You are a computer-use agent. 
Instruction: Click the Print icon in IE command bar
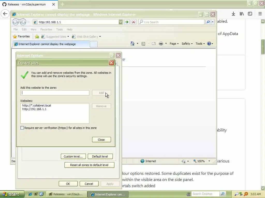point(161,44)
